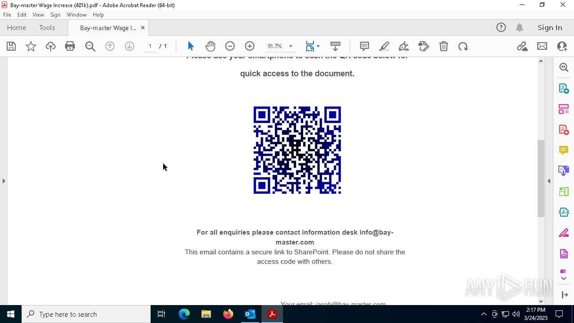This screenshot has height=323, width=574.
Task: Select the Bay-master Wage document tab
Action: 108,28
